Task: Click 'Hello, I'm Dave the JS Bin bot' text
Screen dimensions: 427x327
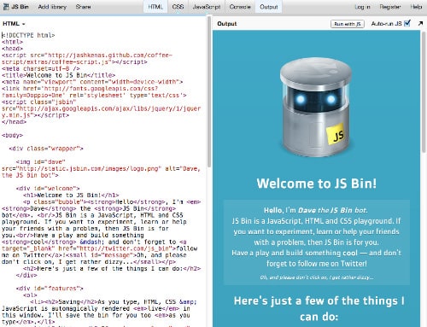Action: click(316, 210)
